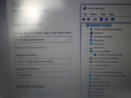Open the 150% (Recommended) scaling dropdown

42,39
